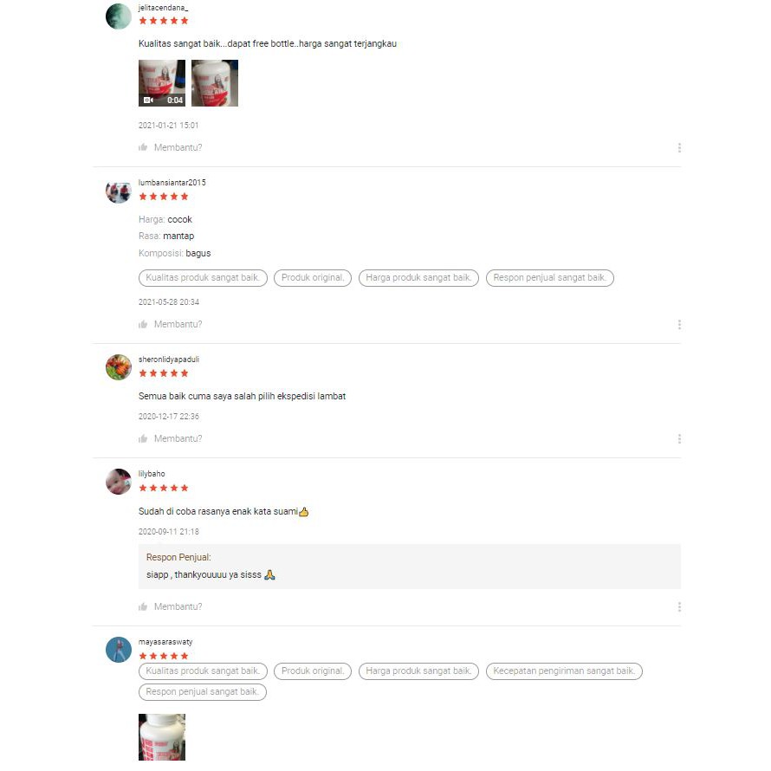Open three-dot options on lumbansiantar2015 review
This screenshot has height=771, width=771.
(679, 325)
